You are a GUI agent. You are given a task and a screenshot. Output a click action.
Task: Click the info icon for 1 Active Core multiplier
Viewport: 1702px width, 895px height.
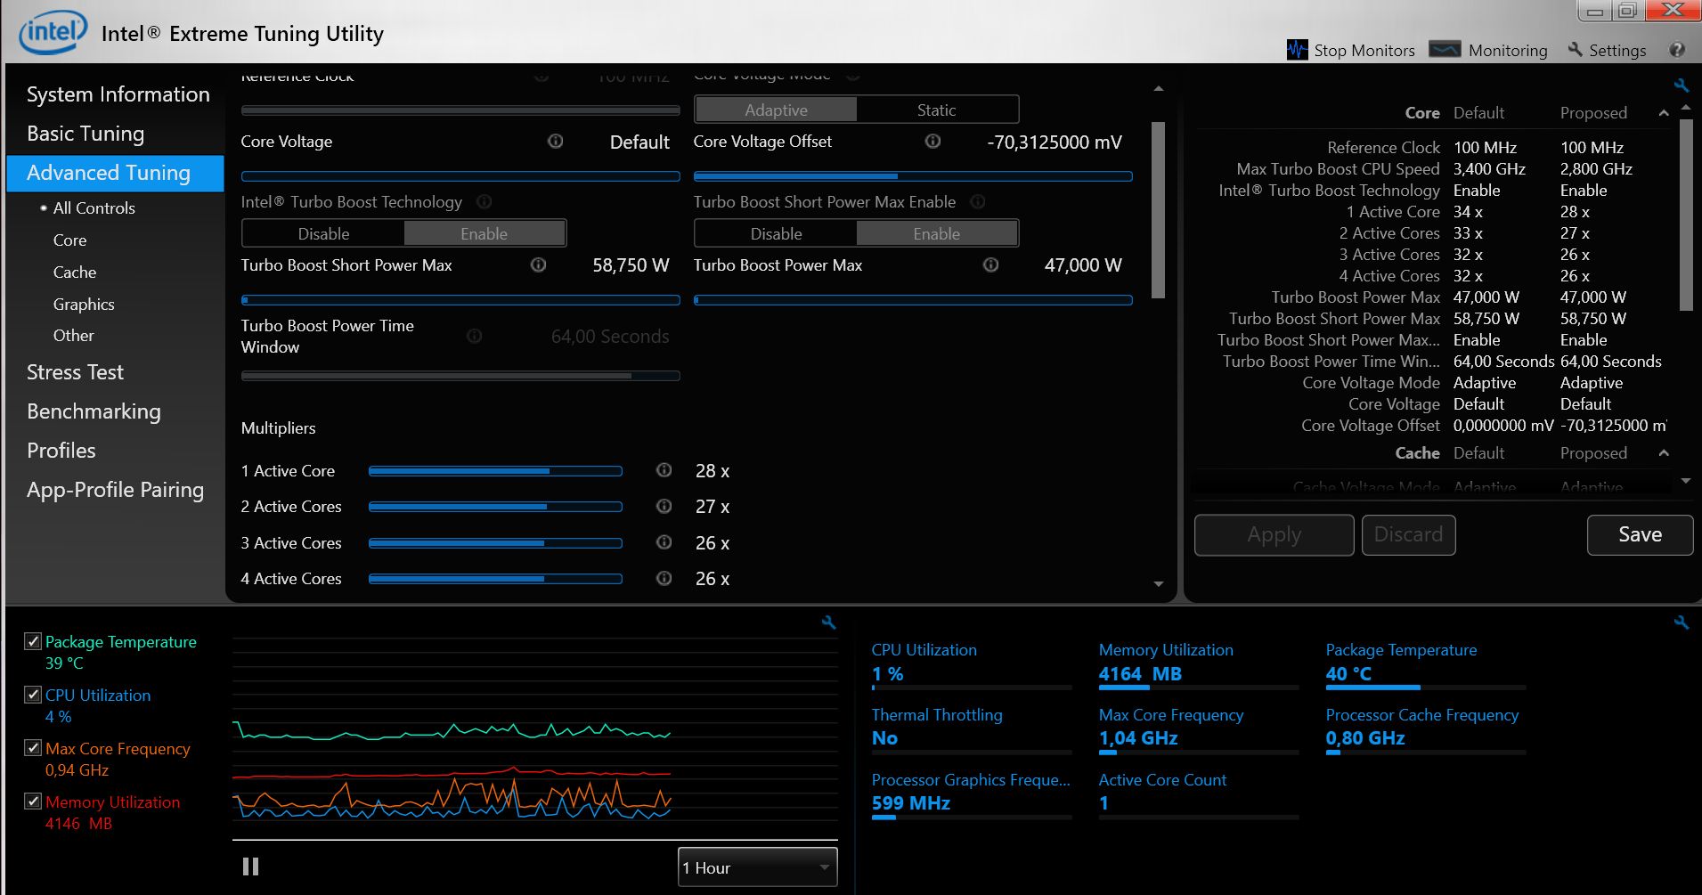click(664, 470)
